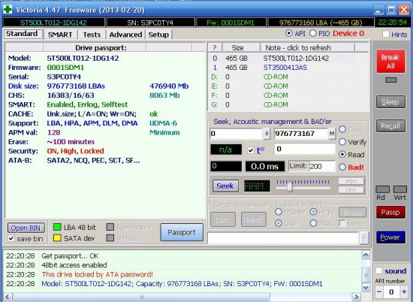This screenshot has width=413, height=302.
Task: Click the red Break All button
Action: click(x=391, y=61)
